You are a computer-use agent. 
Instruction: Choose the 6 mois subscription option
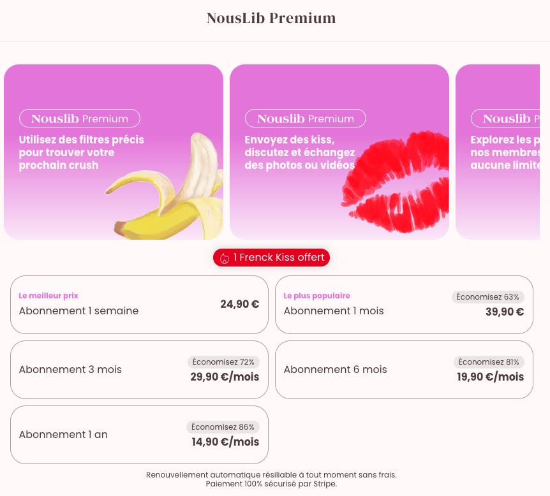(404, 370)
